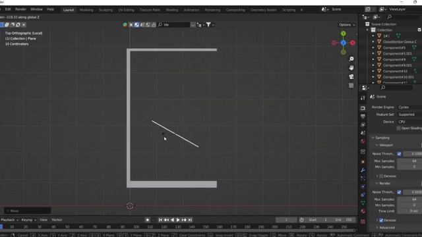The height and width of the screenshot is (237, 422).
Task: Disable render Denoise checkbox
Action: (x=381, y=221)
